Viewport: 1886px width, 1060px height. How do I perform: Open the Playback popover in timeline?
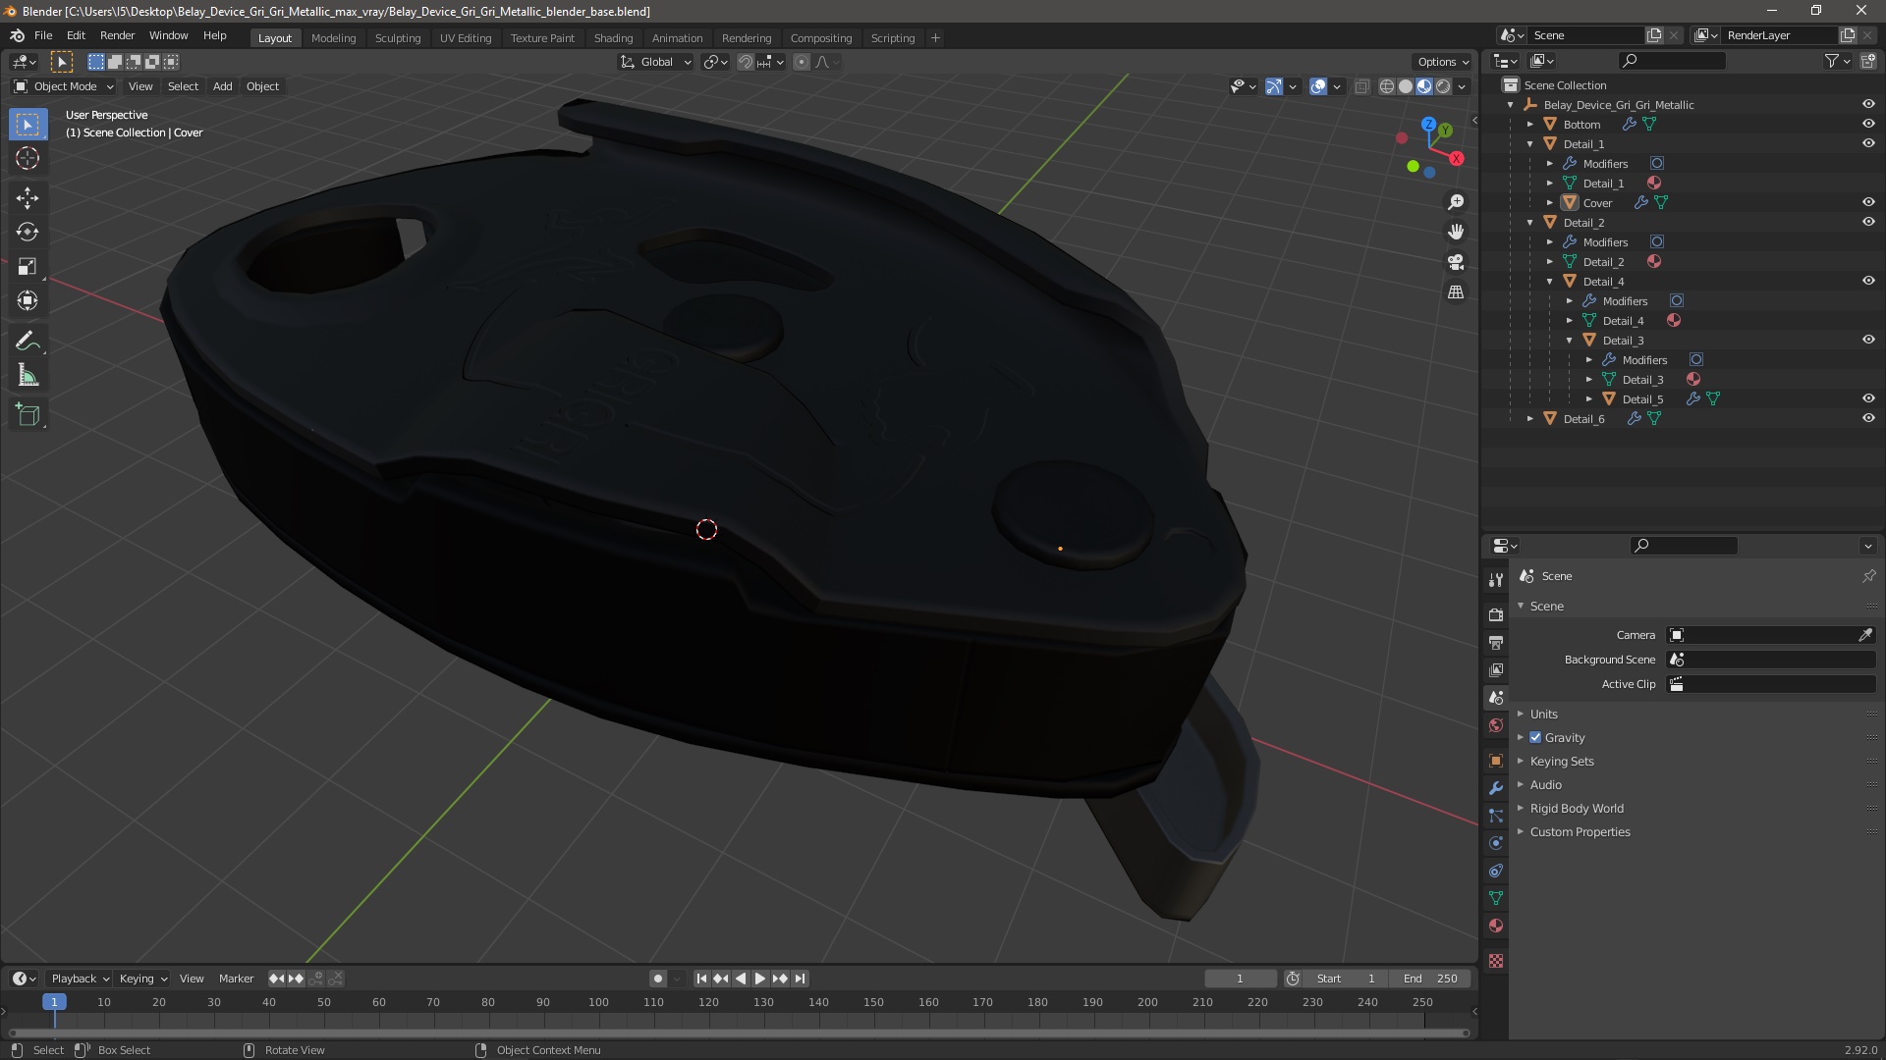[x=80, y=979]
